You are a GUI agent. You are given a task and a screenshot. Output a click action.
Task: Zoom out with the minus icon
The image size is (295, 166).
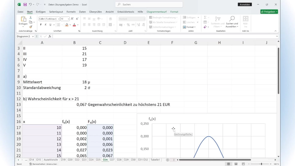point(249,164)
